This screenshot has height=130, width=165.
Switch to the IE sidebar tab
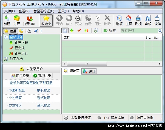click(38, 31)
